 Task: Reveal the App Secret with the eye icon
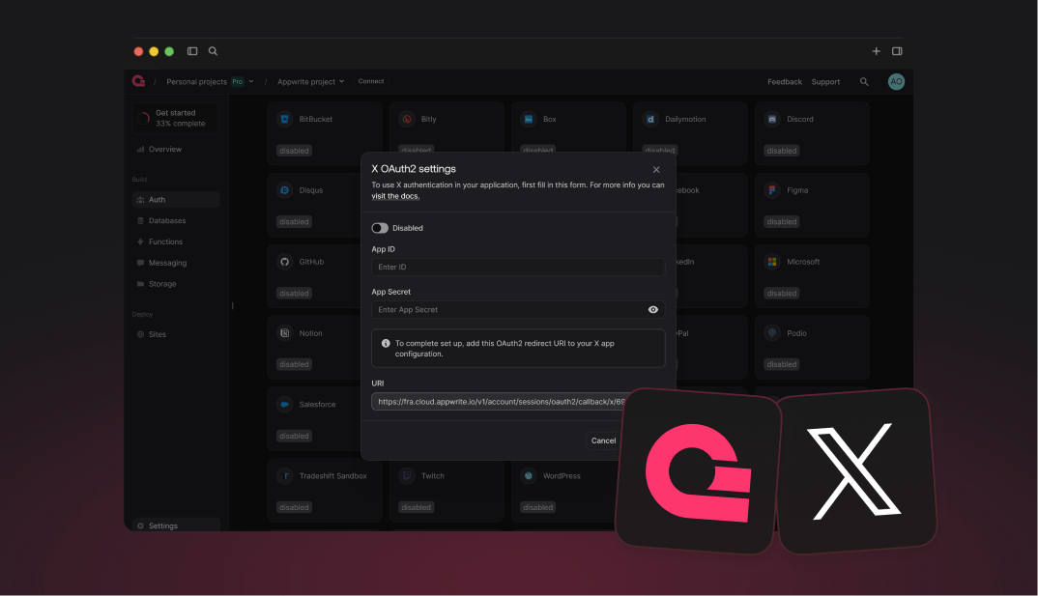pyautogui.click(x=652, y=309)
